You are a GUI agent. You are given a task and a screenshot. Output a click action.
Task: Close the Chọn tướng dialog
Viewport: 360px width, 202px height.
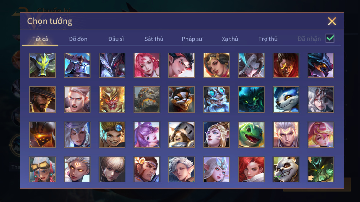point(332,21)
